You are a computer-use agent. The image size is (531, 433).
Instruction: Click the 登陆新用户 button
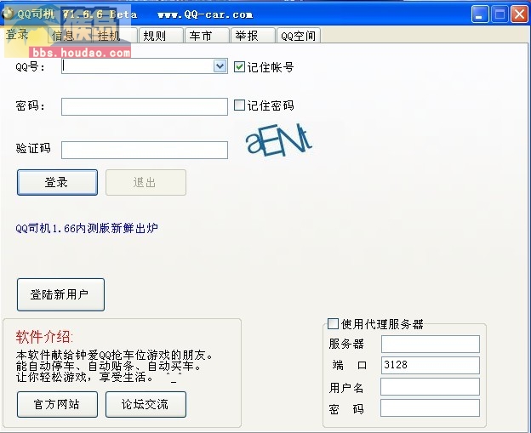[x=60, y=294]
